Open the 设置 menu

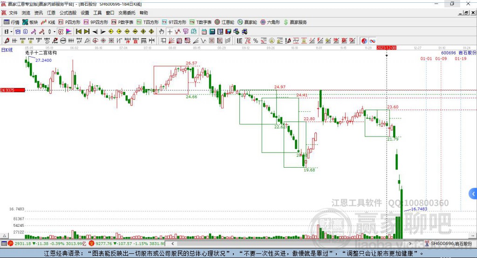[85, 13]
